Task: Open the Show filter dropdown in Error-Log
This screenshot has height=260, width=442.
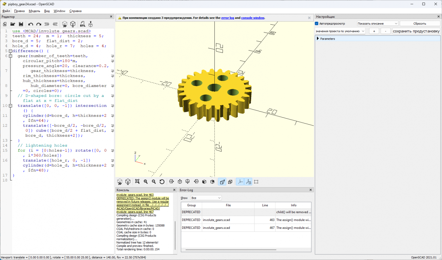Action: point(206,198)
